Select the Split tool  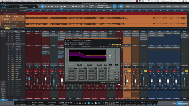[x=49, y=6]
